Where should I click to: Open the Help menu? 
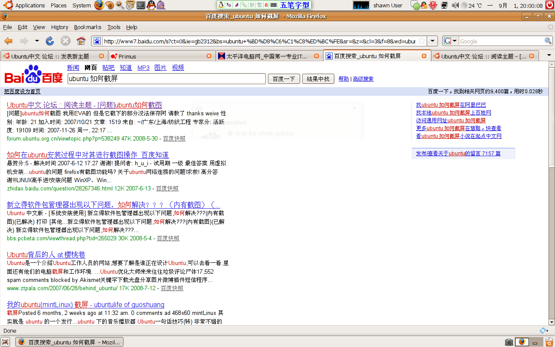(x=131, y=27)
